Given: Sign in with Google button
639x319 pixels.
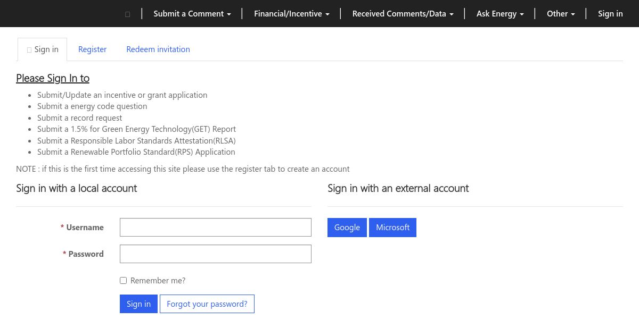Looking at the screenshot, I should pos(347,228).
